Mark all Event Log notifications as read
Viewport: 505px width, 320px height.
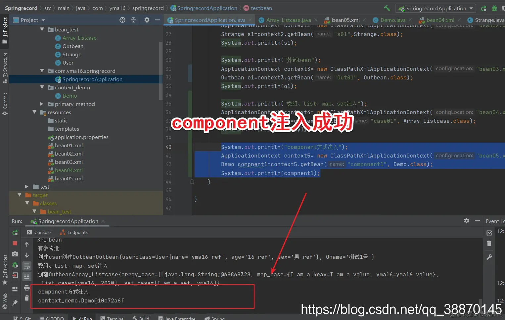pyautogui.click(x=489, y=233)
